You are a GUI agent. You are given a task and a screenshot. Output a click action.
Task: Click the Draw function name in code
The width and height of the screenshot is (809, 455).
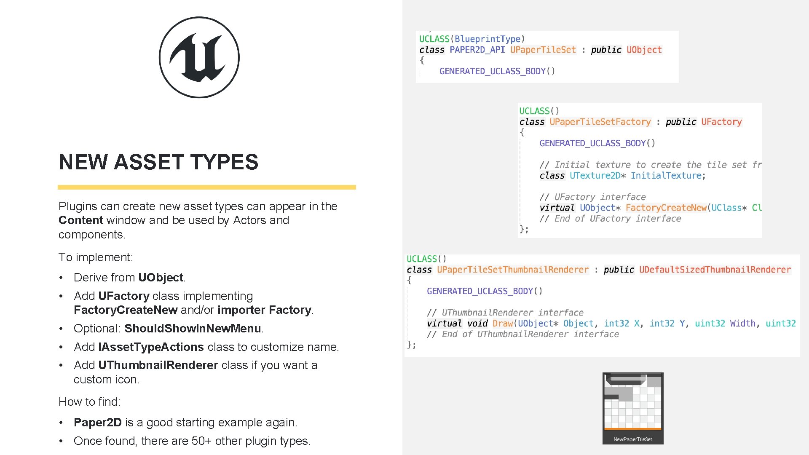[502, 324]
